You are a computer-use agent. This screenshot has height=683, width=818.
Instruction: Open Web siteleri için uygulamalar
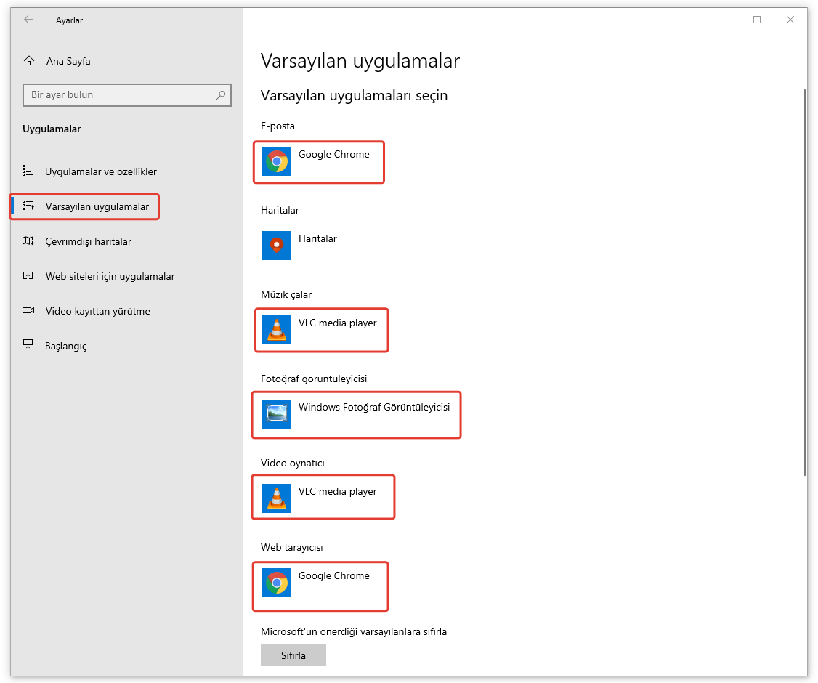coord(110,276)
